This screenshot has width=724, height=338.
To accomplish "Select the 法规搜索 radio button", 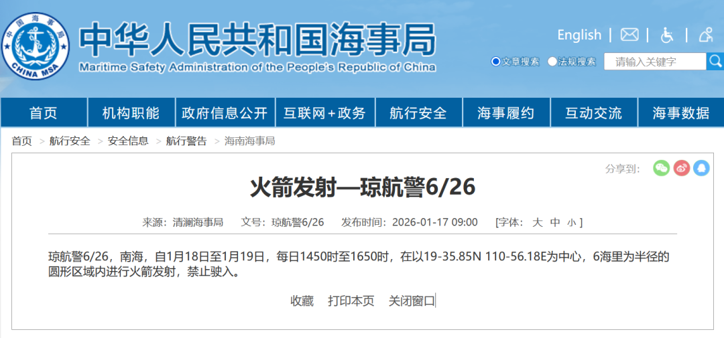I will pyautogui.click(x=552, y=62).
